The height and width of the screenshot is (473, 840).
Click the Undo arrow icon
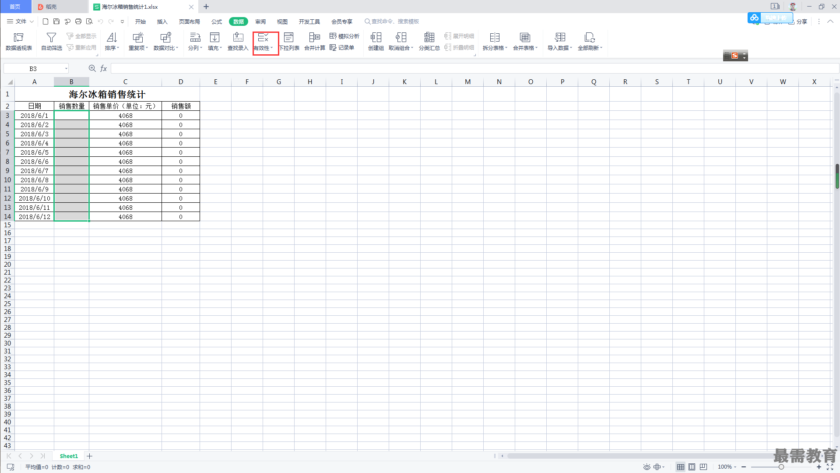[100, 21]
